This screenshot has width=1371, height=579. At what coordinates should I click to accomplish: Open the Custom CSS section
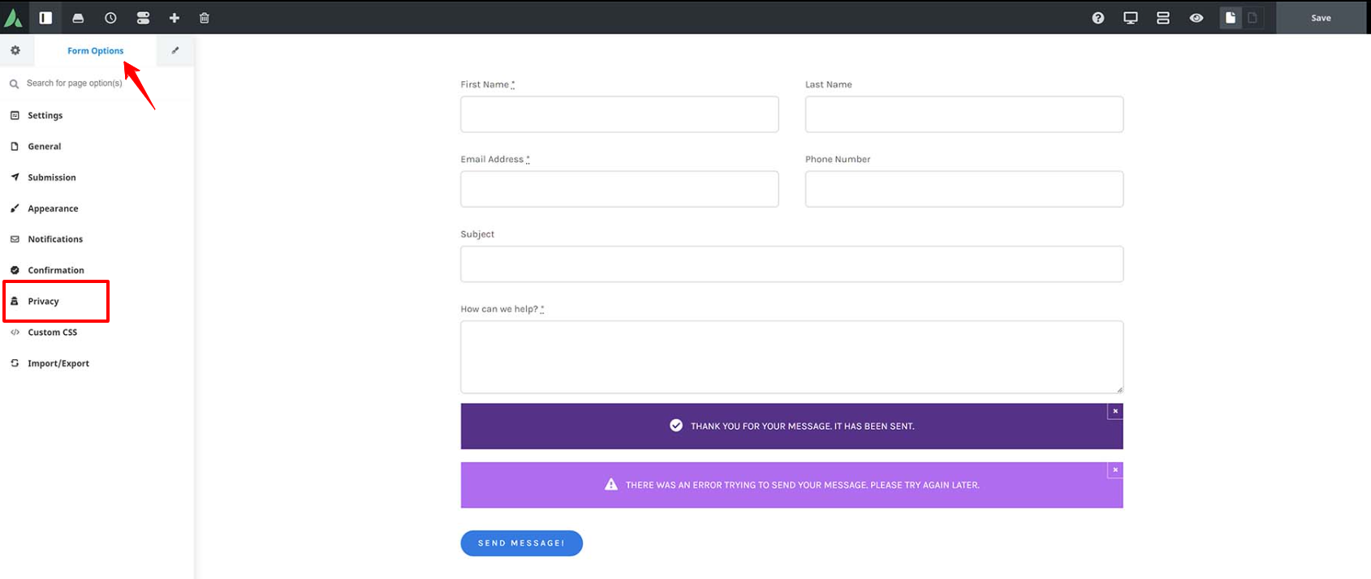(x=53, y=332)
